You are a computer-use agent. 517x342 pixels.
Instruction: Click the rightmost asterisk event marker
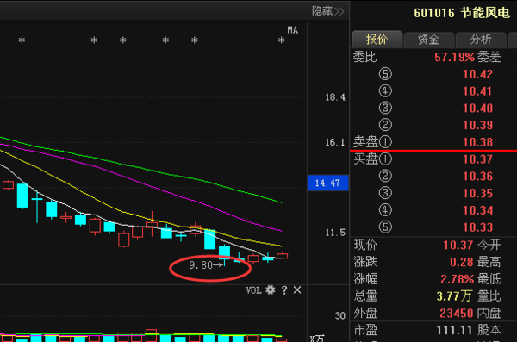[x=281, y=40]
